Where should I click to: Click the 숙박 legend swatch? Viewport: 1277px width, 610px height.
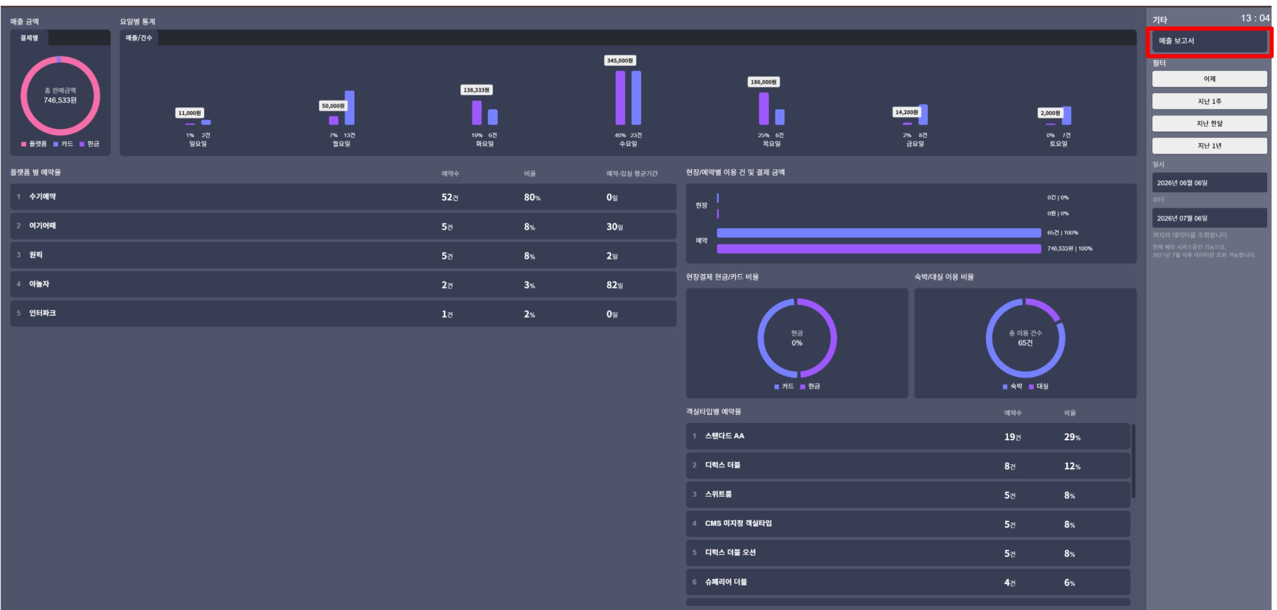tap(1005, 387)
